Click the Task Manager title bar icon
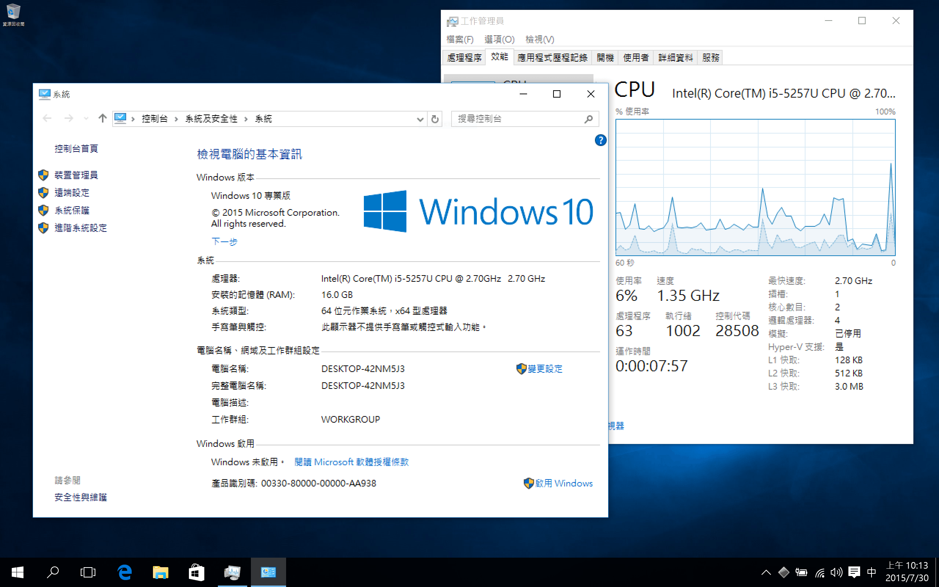Viewport: 939px width, 587px height. [452, 21]
